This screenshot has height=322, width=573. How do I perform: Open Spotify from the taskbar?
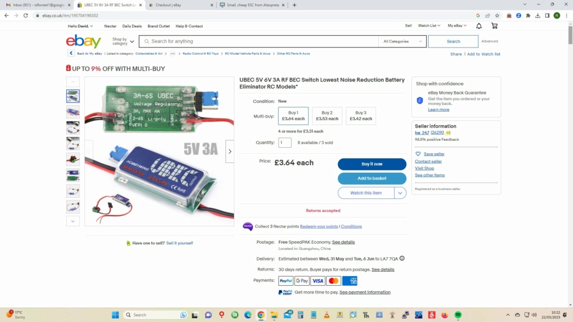[458, 315]
